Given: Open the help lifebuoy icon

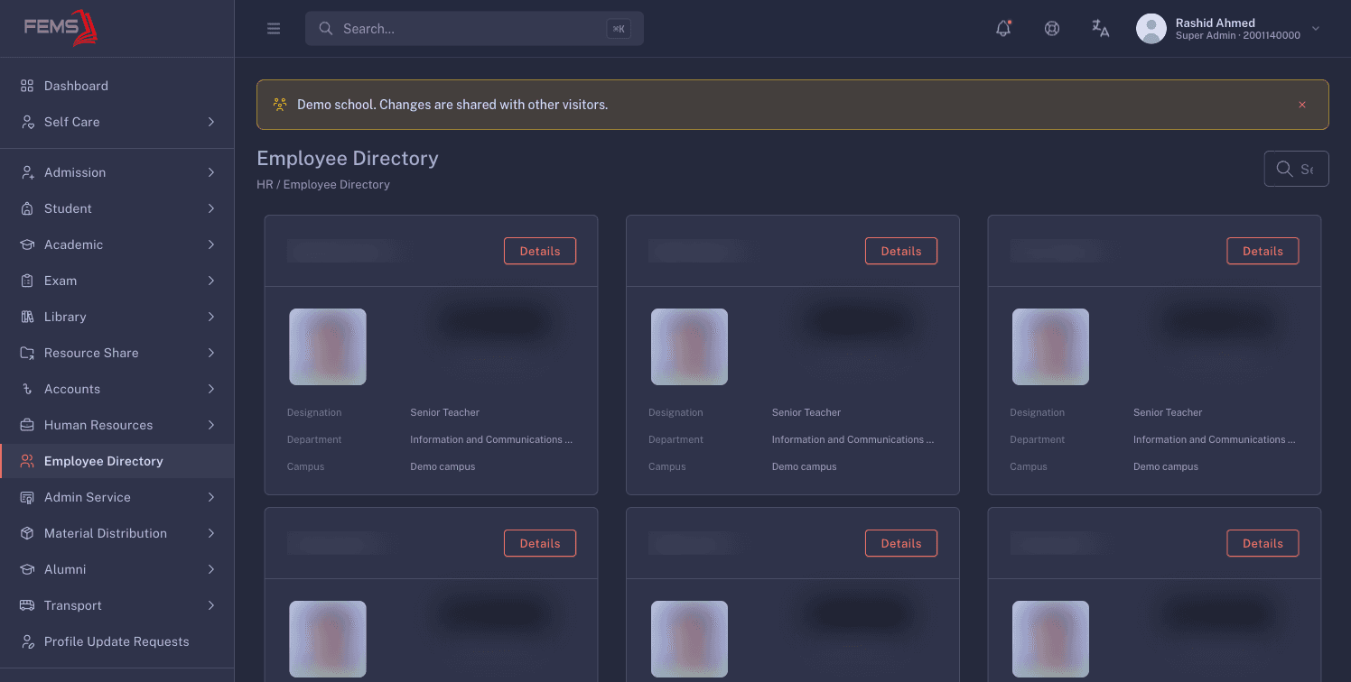Looking at the screenshot, I should tap(1052, 28).
